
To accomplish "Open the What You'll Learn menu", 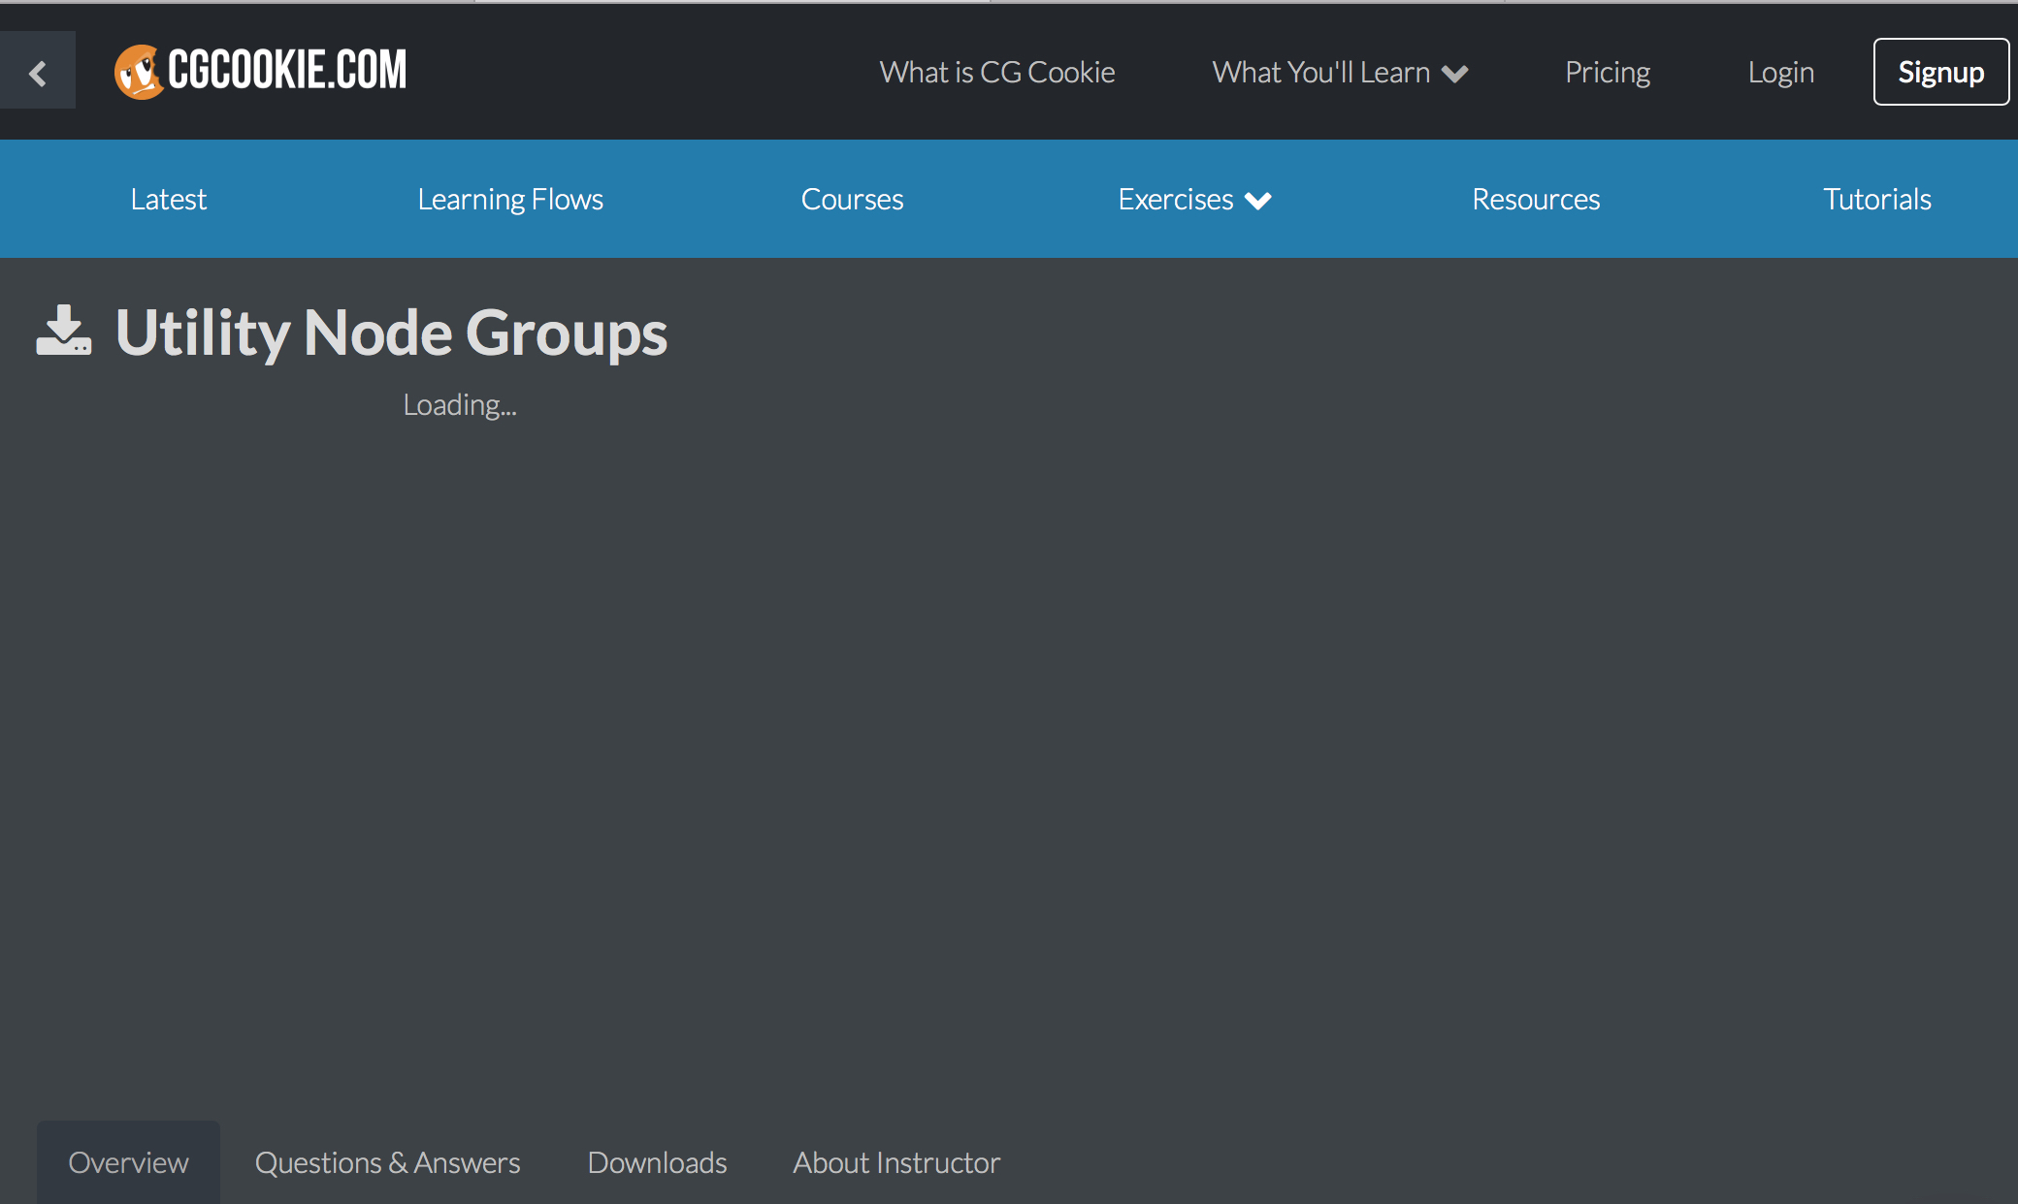I will pos(1320,73).
